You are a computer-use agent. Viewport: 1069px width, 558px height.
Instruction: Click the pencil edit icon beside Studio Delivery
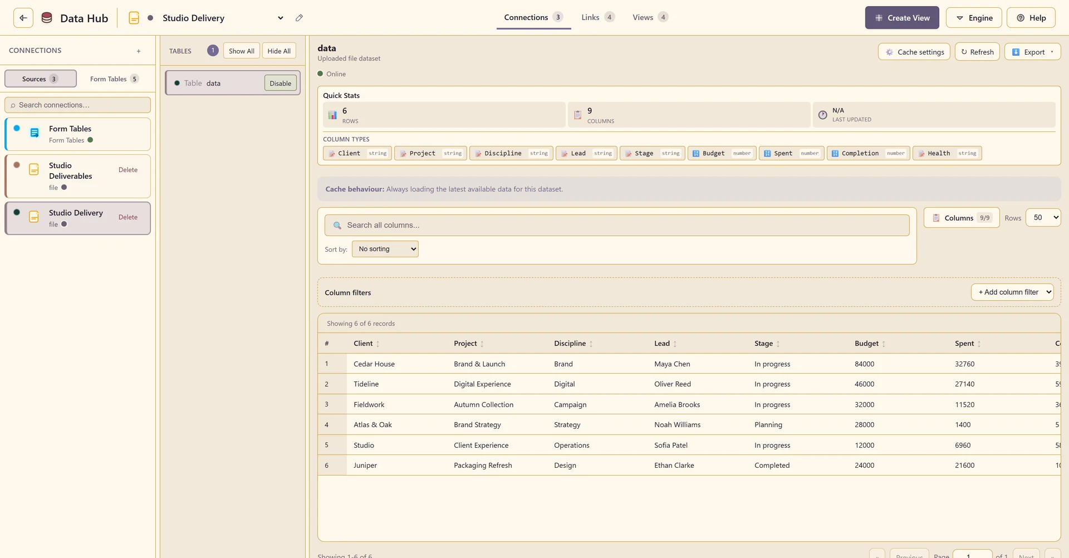(299, 18)
